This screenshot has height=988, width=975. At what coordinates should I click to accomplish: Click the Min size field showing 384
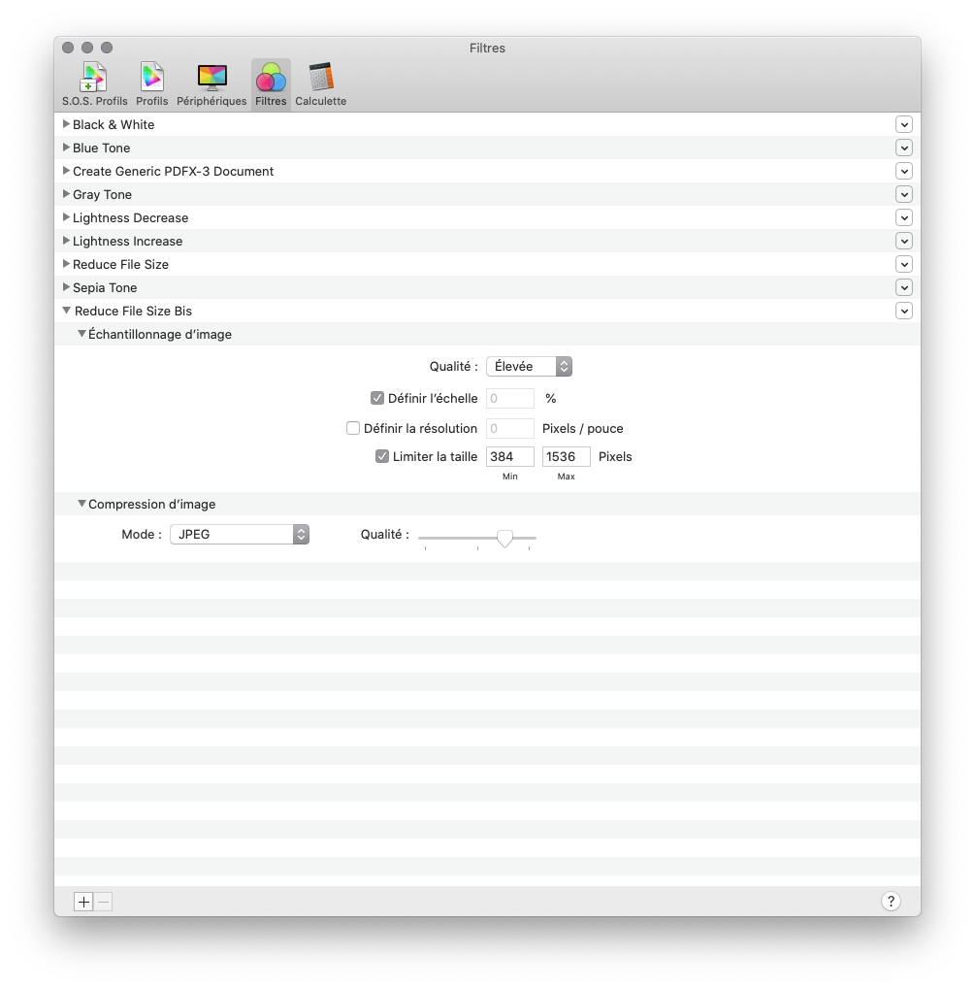[x=510, y=457]
